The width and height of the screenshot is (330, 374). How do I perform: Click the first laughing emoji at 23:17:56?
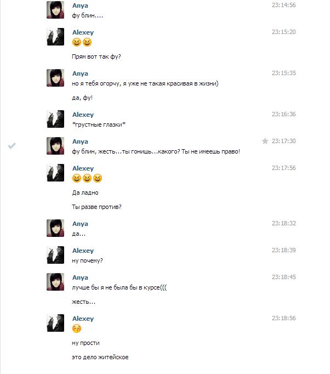tap(77, 178)
